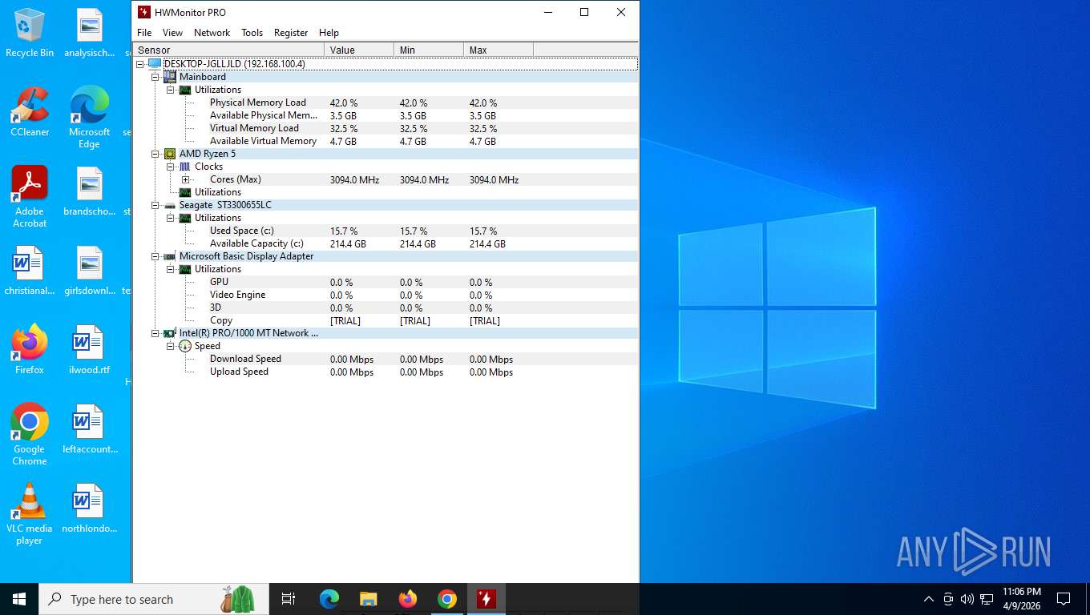The image size is (1090, 615).
Task: Open the Network menu
Action: coord(212,33)
